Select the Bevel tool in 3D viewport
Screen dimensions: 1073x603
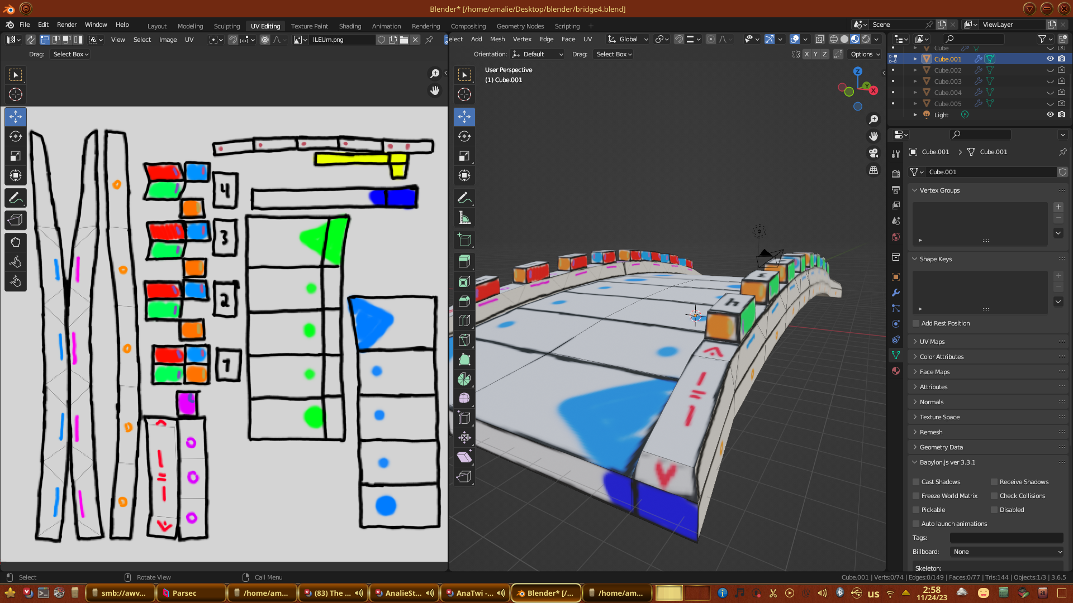(x=464, y=301)
